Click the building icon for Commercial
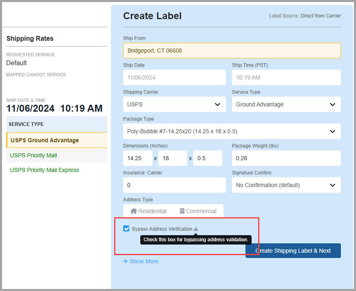This screenshot has width=356, height=291. click(182, 211)
